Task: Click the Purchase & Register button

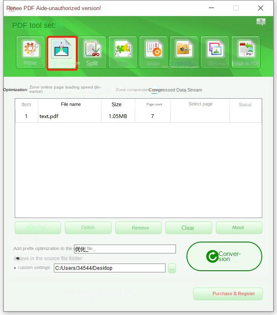Action: click(228, 293)
